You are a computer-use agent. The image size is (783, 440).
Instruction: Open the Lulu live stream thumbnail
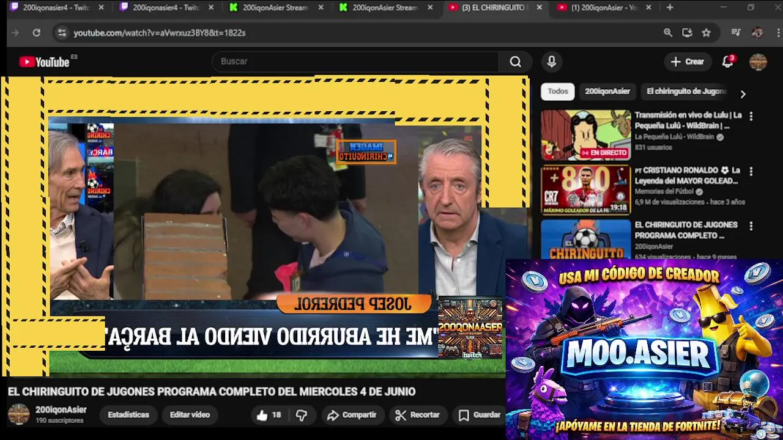tap(585, 135)
